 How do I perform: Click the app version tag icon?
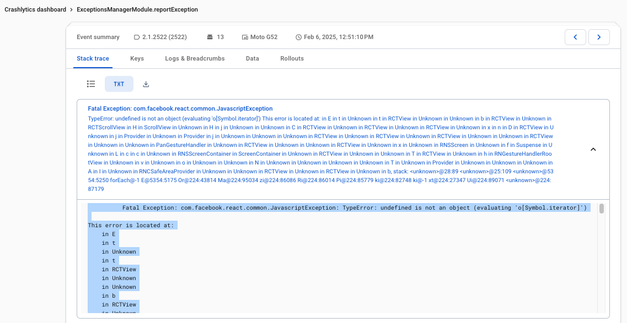[137, 37]
